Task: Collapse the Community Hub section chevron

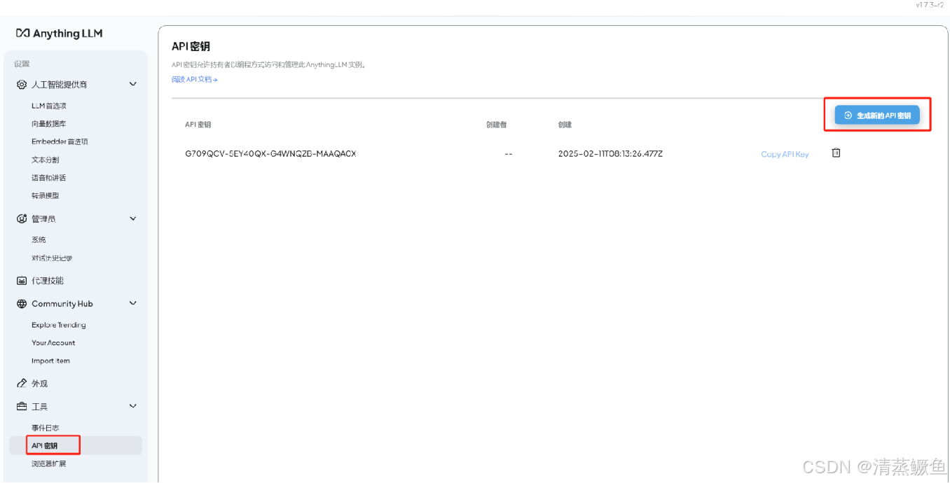Action: click(x=133, y=304)
